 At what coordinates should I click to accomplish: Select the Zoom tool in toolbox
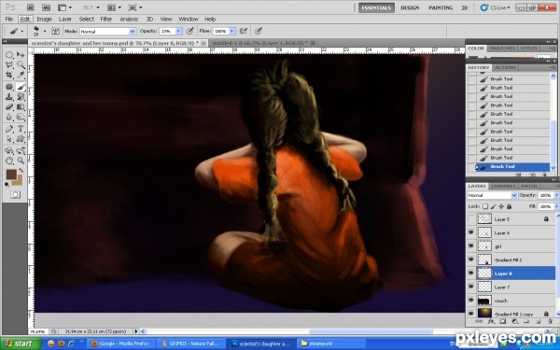[21, 161]
